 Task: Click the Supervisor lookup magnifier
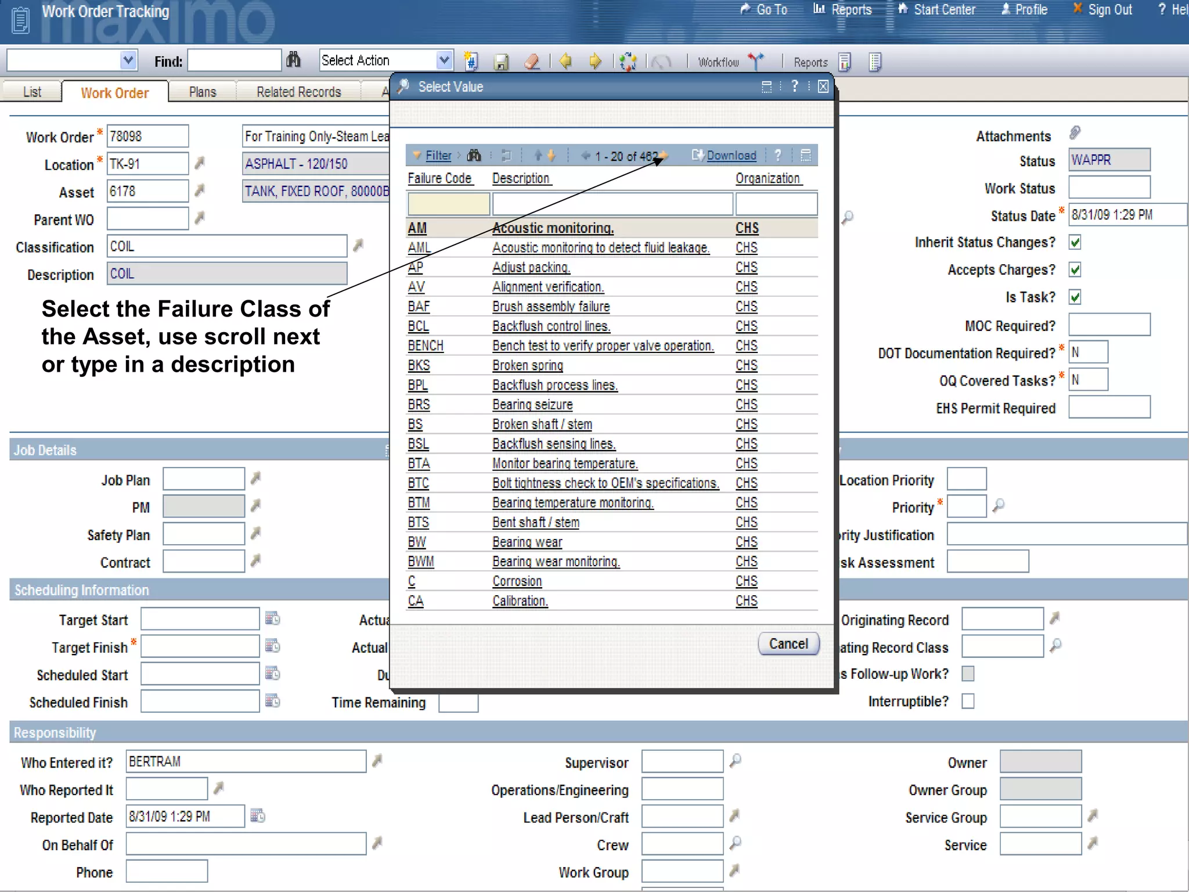coord(735,760)
